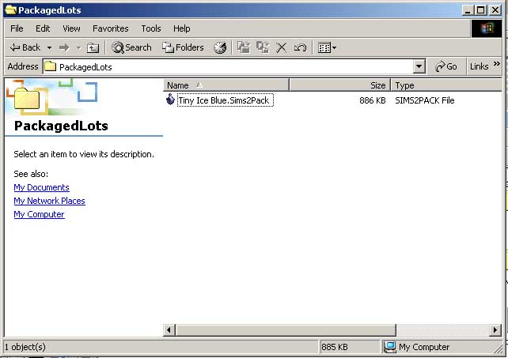This screenshot has height=358, width=508.
Task: Click the Undo toolbar icon
Action: (300, 47)
